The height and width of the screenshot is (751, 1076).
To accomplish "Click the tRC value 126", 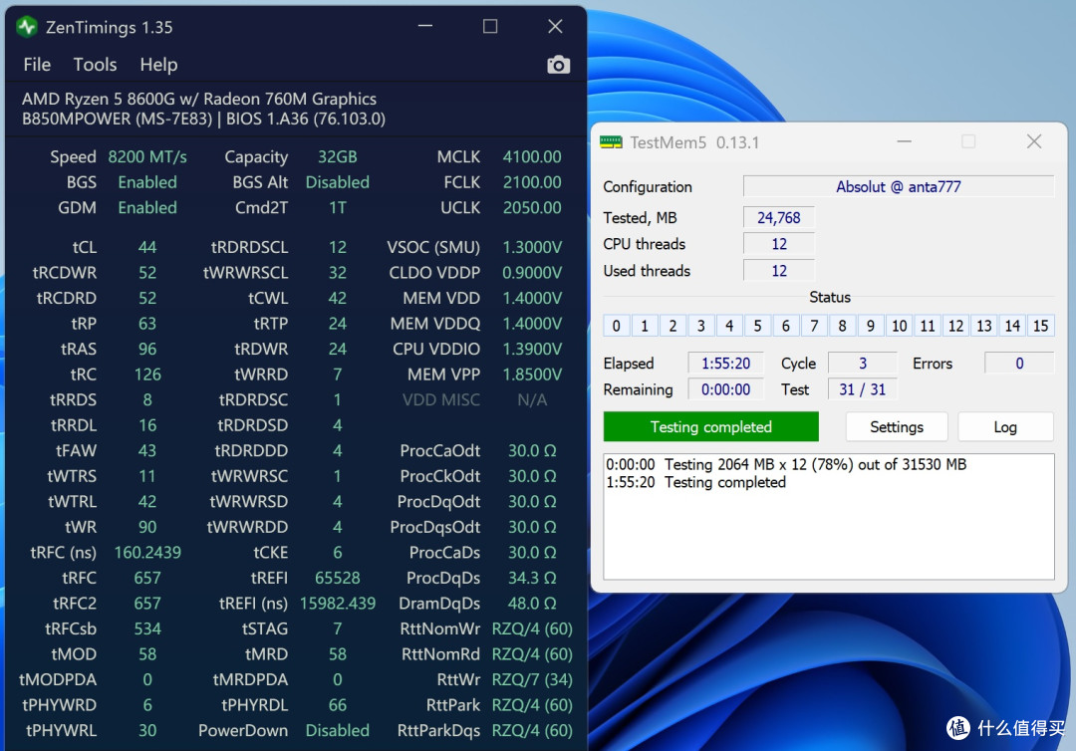I will [147, 375].
